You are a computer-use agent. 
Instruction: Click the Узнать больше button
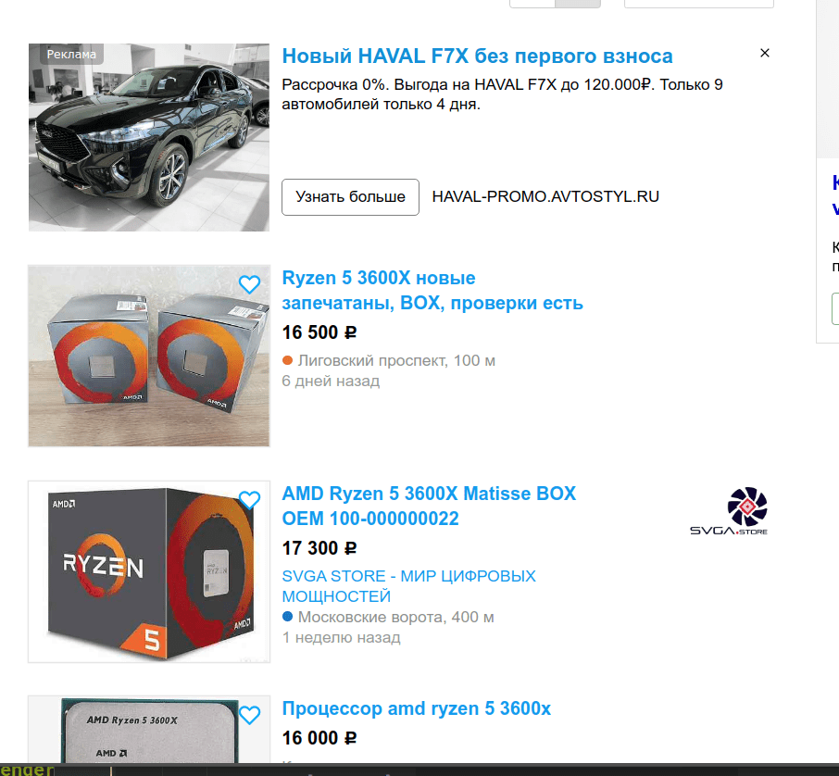[350, 197]
